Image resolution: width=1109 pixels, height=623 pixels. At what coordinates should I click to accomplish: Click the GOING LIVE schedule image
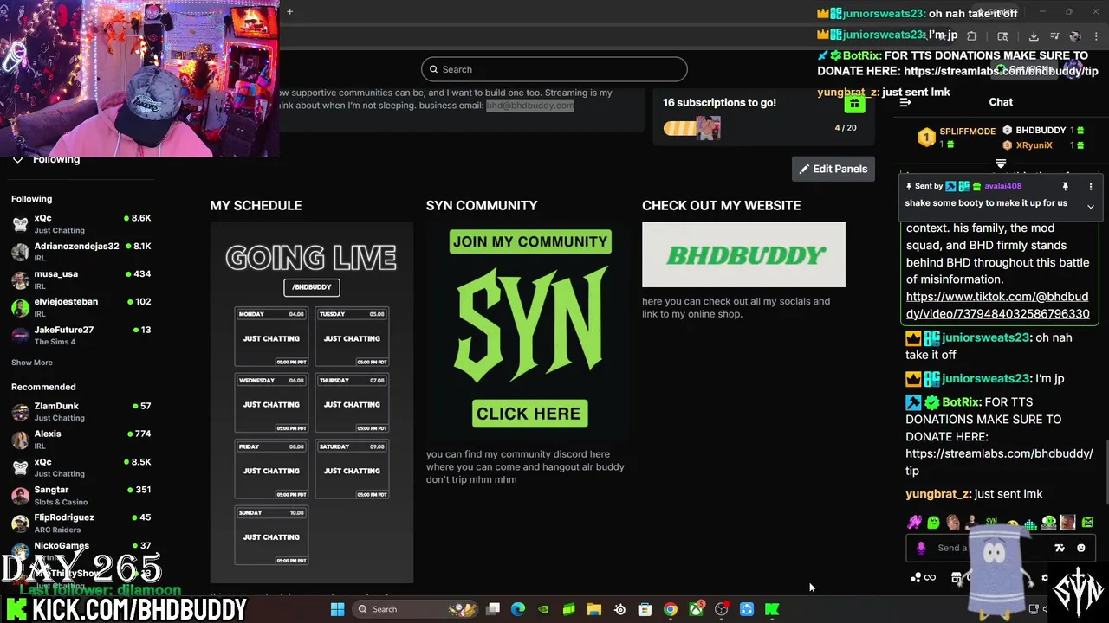click(x=312, y=402)
